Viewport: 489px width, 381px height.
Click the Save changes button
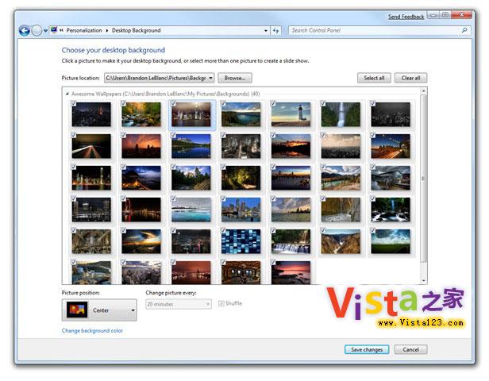point(367,349)
